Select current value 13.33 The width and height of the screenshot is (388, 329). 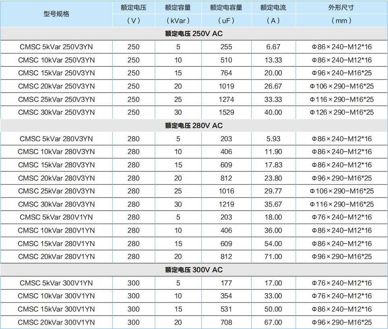coord(273,60)
